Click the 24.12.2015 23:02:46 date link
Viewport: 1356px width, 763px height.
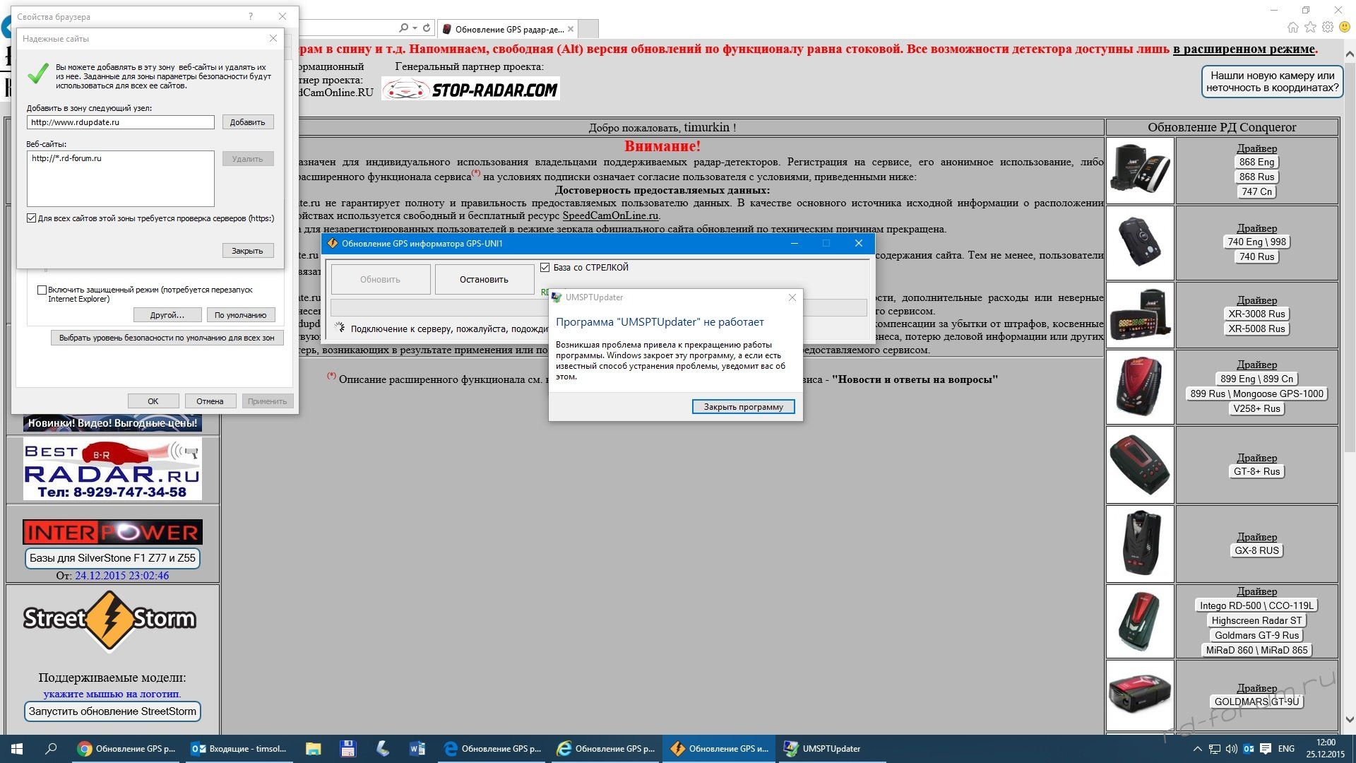click(x=121, y=576)
